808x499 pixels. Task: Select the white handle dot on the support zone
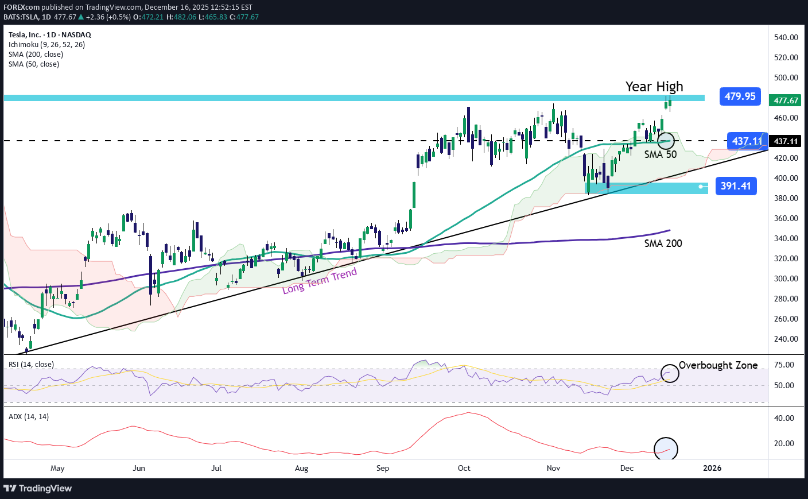tap(700, 187)
